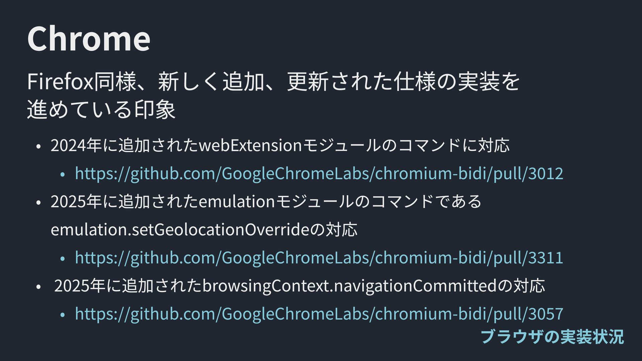This screenshot has height=361, width=642.
Task: Click the emulation.setGeolocationOverride text line
Action: pyautogui.click(x=204, y=230)
